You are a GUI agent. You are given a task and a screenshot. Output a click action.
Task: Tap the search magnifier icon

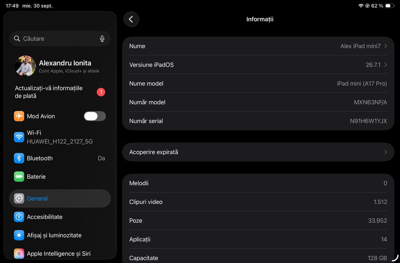tap(17, 38)
